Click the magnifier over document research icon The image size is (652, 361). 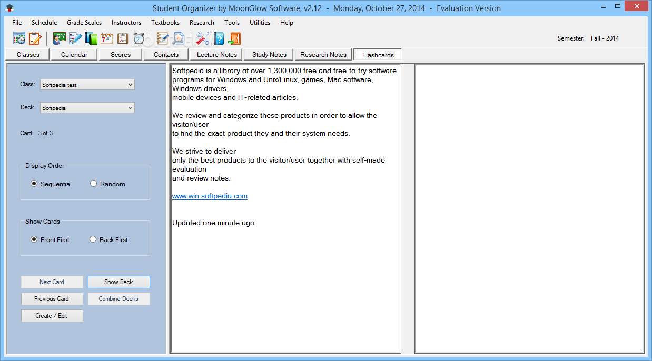tap(179, 38)
